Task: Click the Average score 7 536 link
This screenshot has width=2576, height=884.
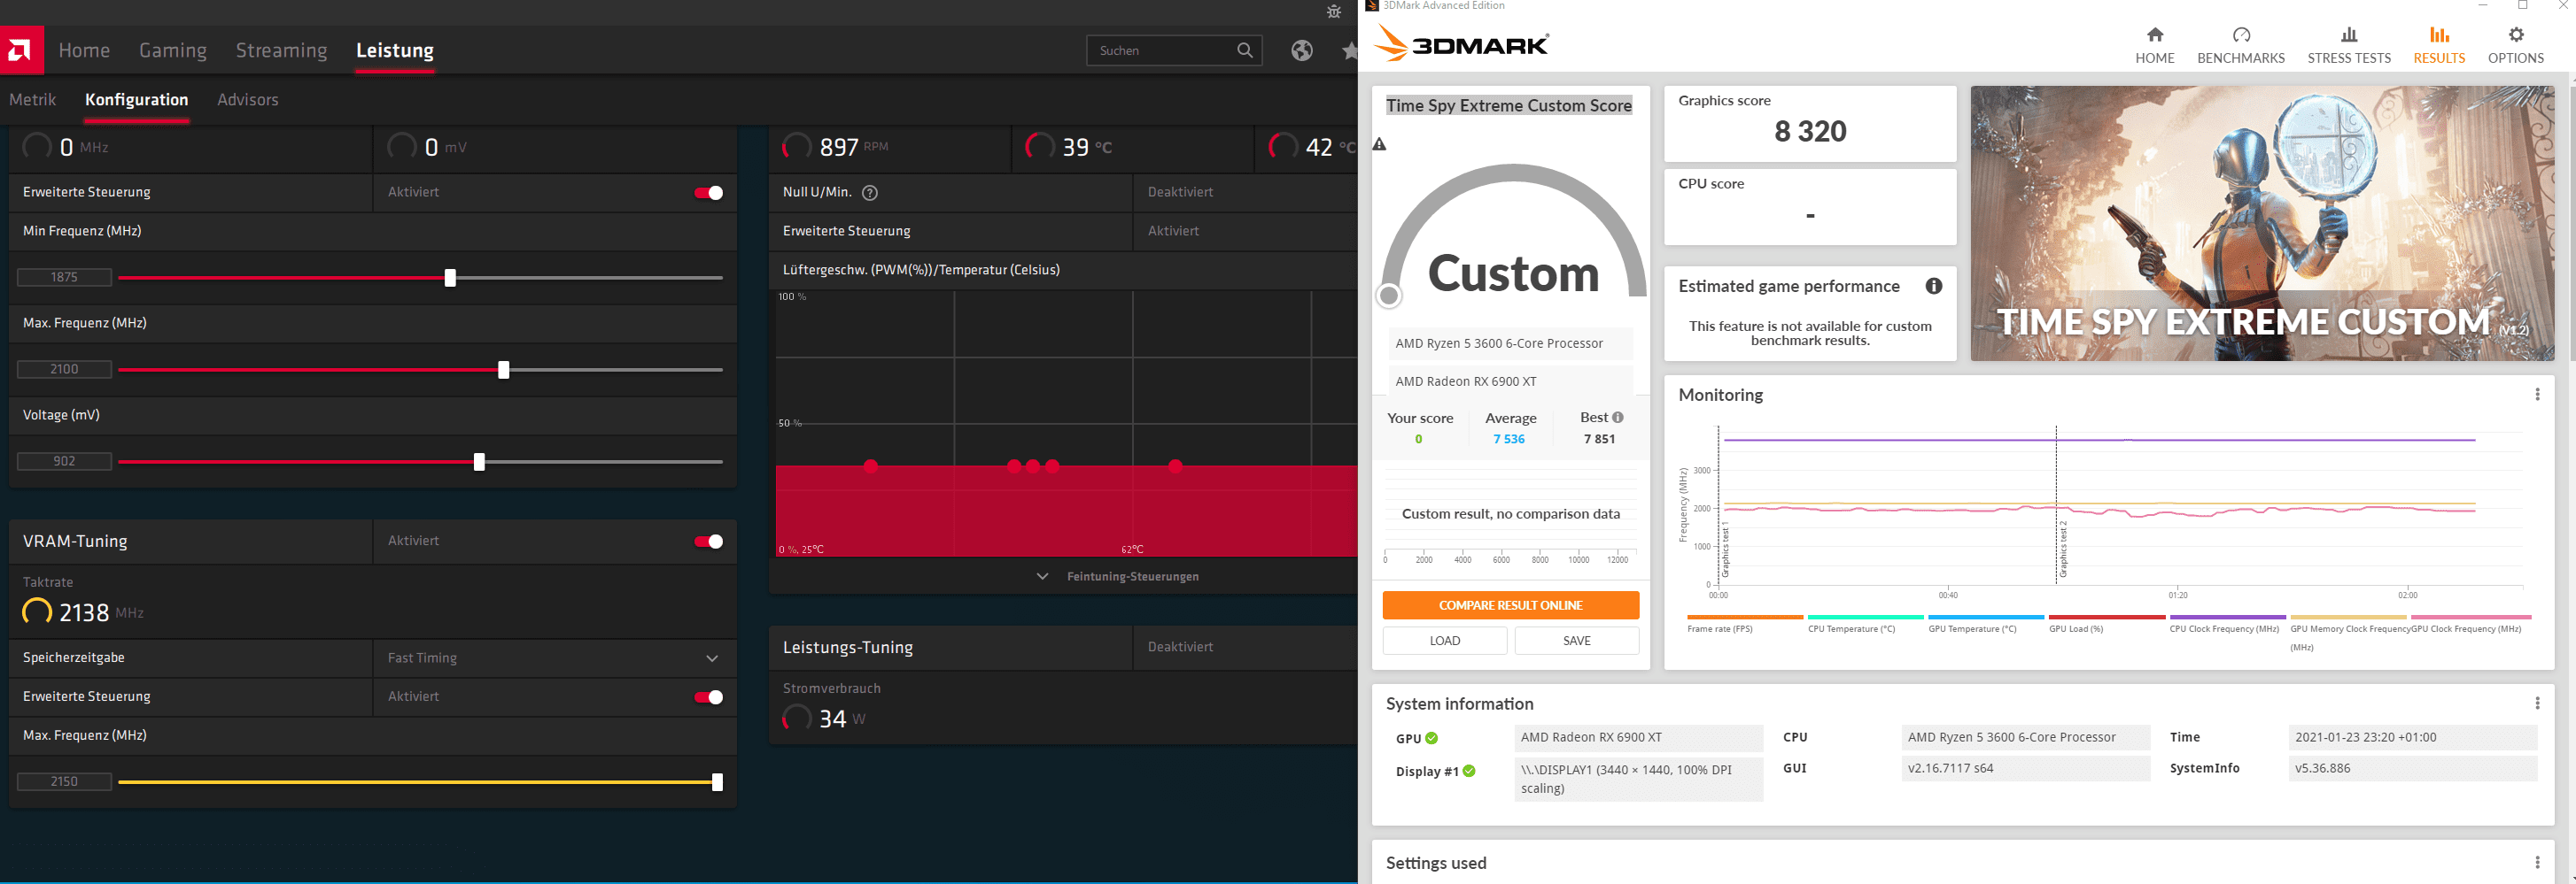Action: point(1508,440)
